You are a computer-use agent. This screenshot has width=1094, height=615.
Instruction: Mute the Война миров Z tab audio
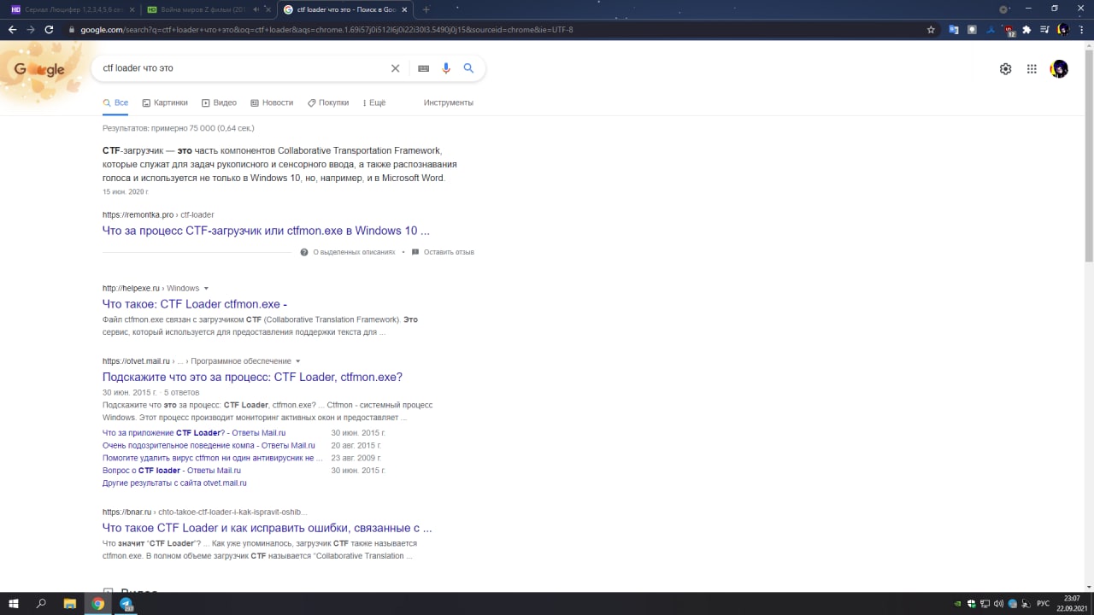click(x=257, y=9)
